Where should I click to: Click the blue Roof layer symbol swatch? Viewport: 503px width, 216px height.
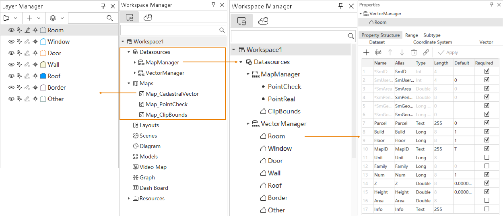pyautogui.click(x=43, y=76)
